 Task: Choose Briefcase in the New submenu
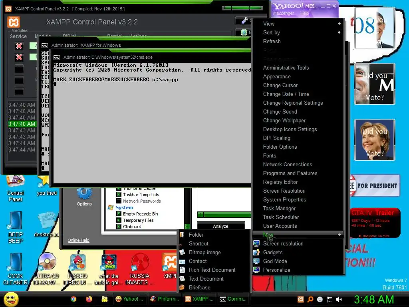(200, 287)
